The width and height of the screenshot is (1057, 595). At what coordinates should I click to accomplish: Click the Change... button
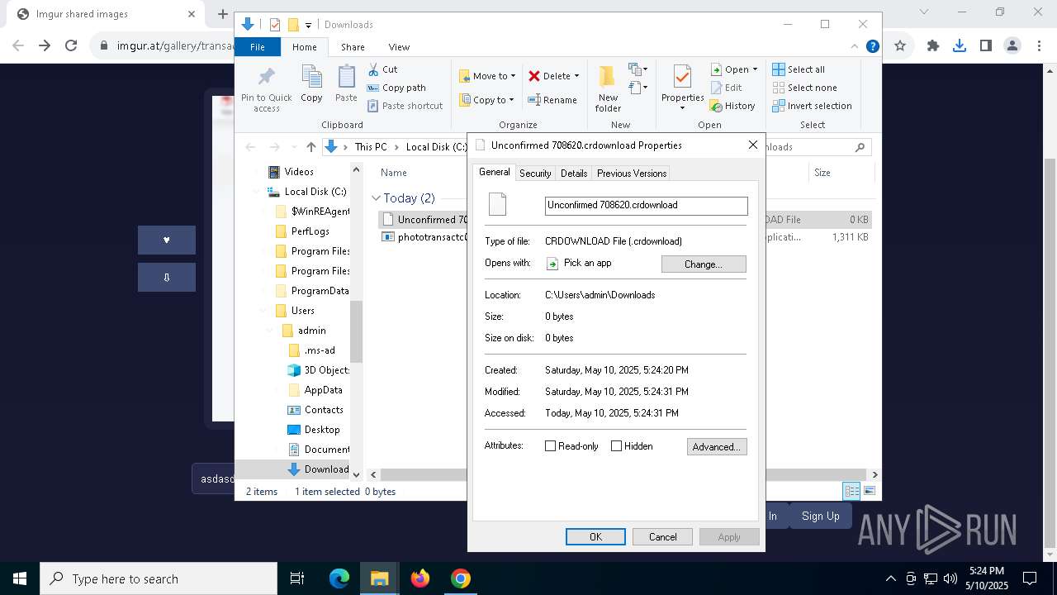704,264
